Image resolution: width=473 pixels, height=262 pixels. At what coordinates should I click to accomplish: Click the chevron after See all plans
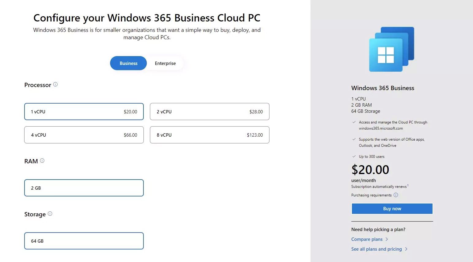[x=406, y=249]
